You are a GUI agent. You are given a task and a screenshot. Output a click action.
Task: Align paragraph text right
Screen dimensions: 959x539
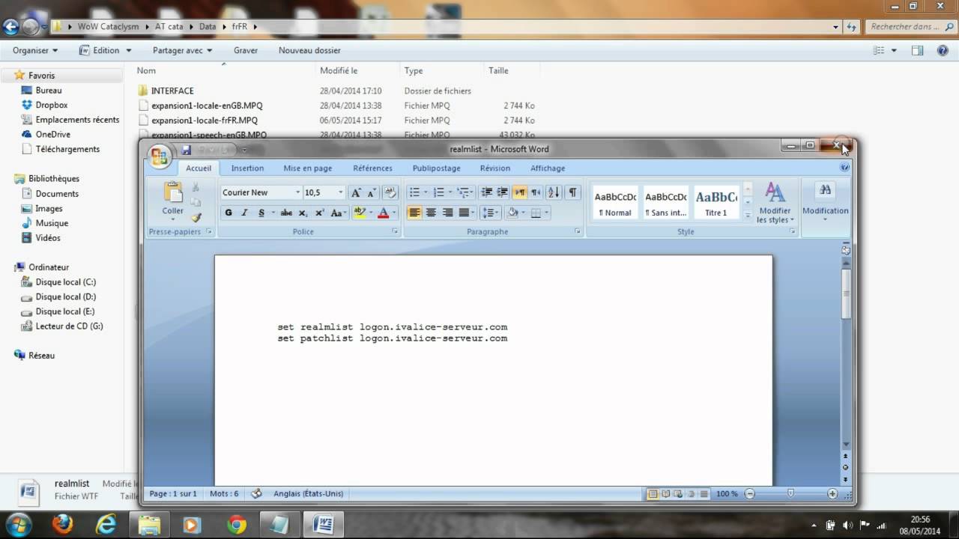[x=447, y=213]
